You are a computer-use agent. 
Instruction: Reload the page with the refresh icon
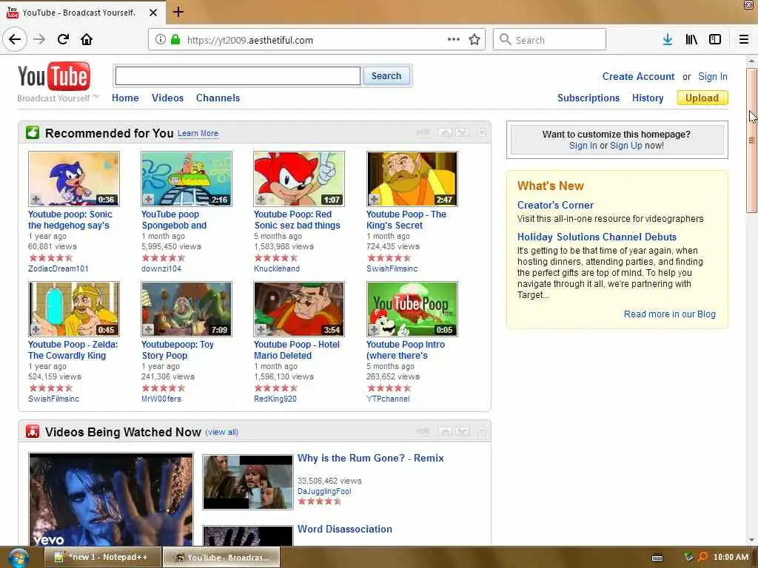coord(63,40)
